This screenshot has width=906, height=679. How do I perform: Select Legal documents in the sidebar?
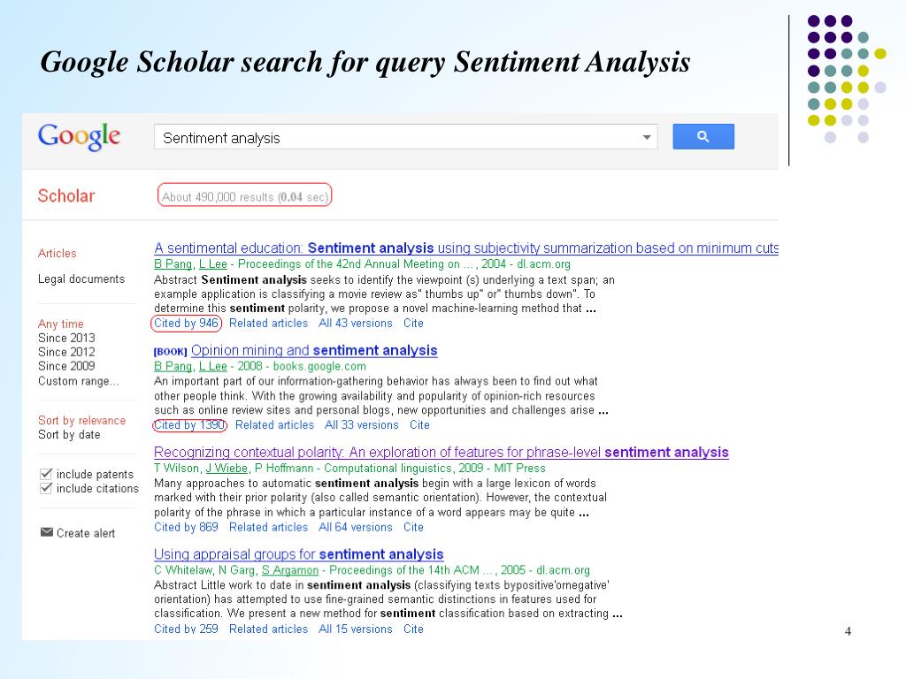[81, 278]
